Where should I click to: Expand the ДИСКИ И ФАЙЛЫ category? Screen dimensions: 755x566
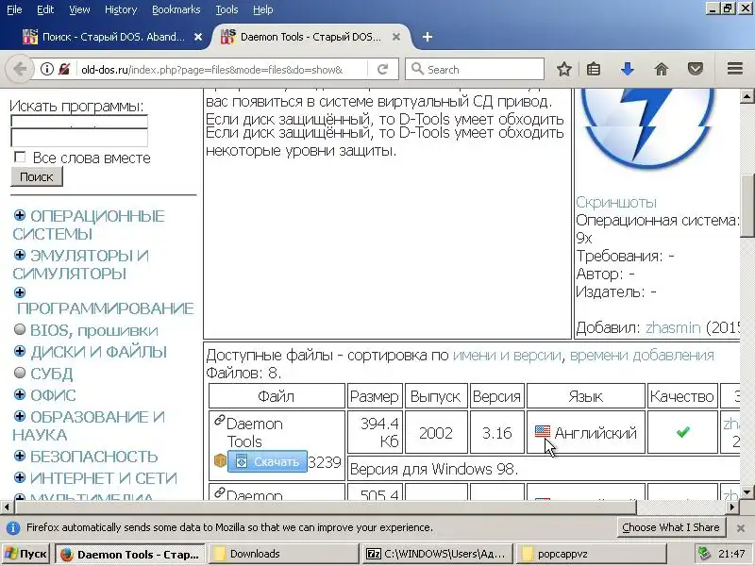[20, 351]
